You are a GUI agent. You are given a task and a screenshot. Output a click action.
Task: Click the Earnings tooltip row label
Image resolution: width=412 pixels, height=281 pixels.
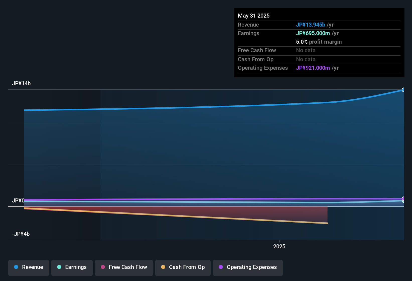coord(248,33)
